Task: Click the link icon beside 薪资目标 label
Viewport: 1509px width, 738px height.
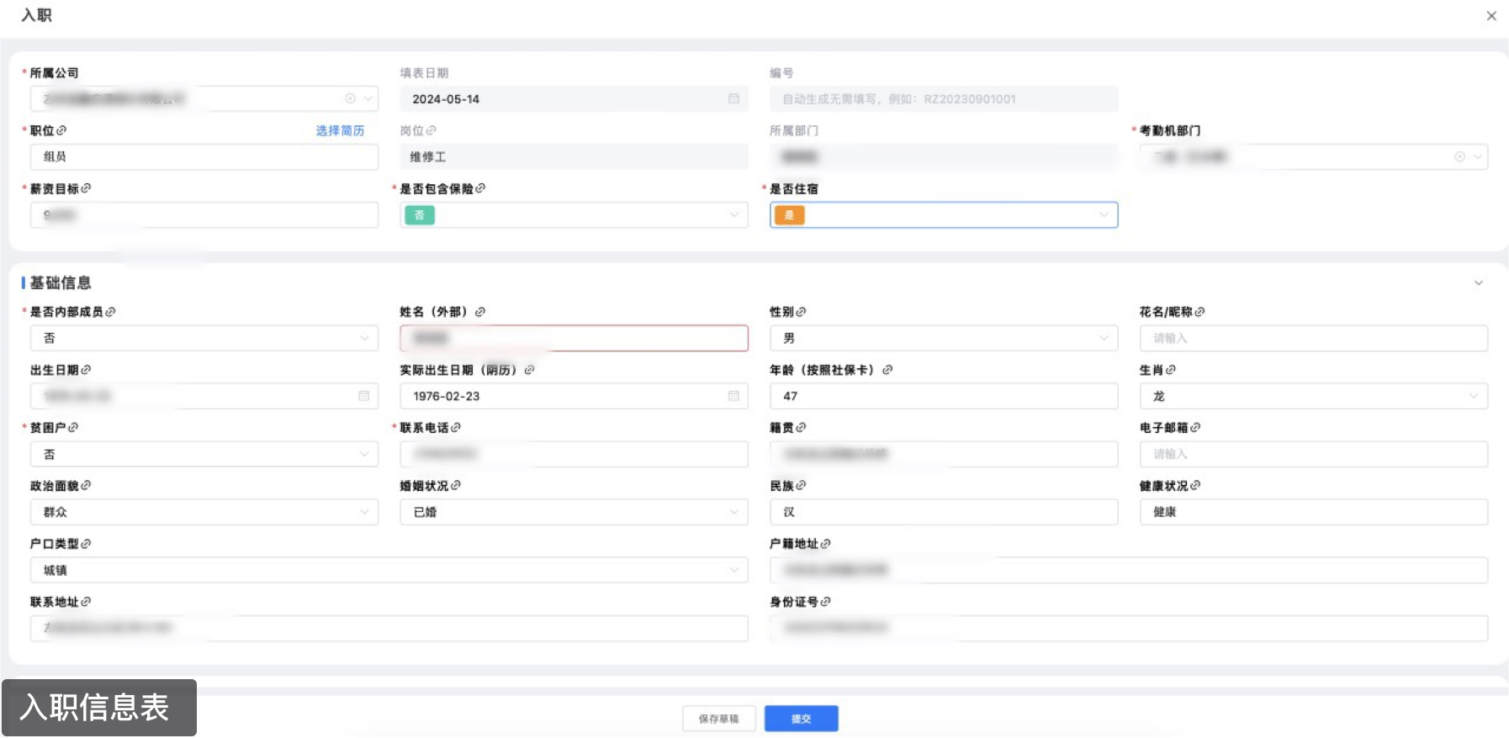Action: (x=86, y=188)
